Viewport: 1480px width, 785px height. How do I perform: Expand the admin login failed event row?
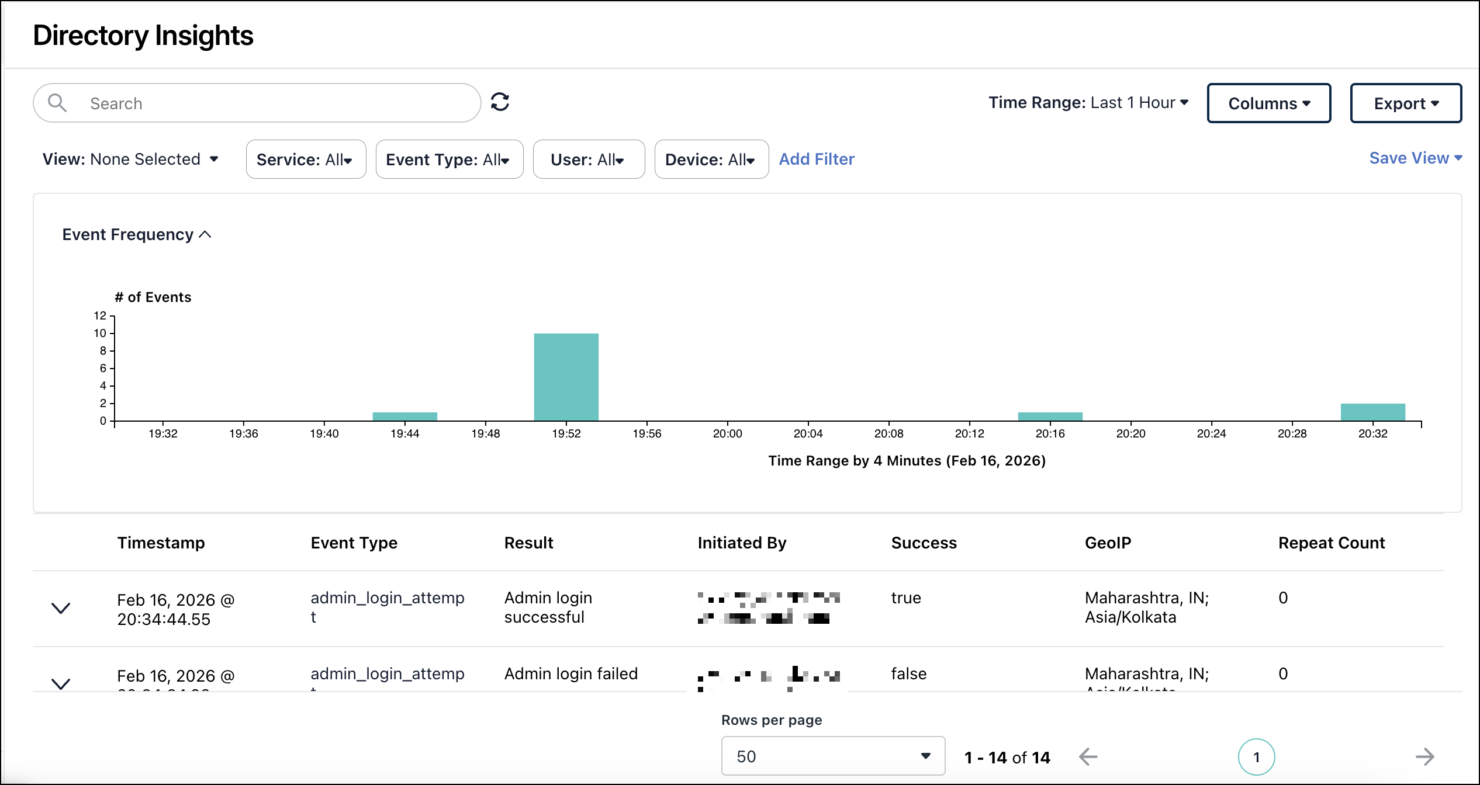61,683
